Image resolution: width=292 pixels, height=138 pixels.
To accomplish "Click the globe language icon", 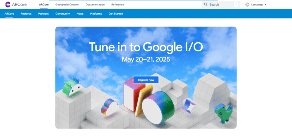I will [x=247, y=5].
